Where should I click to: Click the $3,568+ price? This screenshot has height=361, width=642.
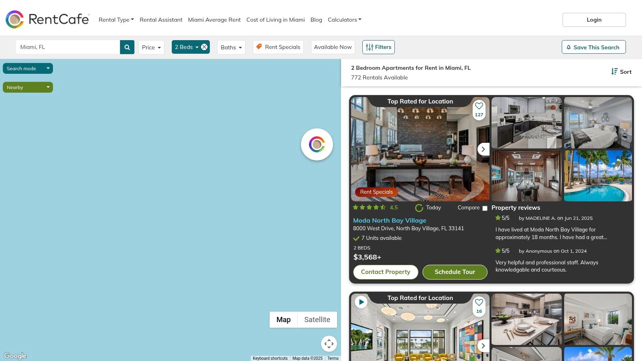(x=367, y=257)
